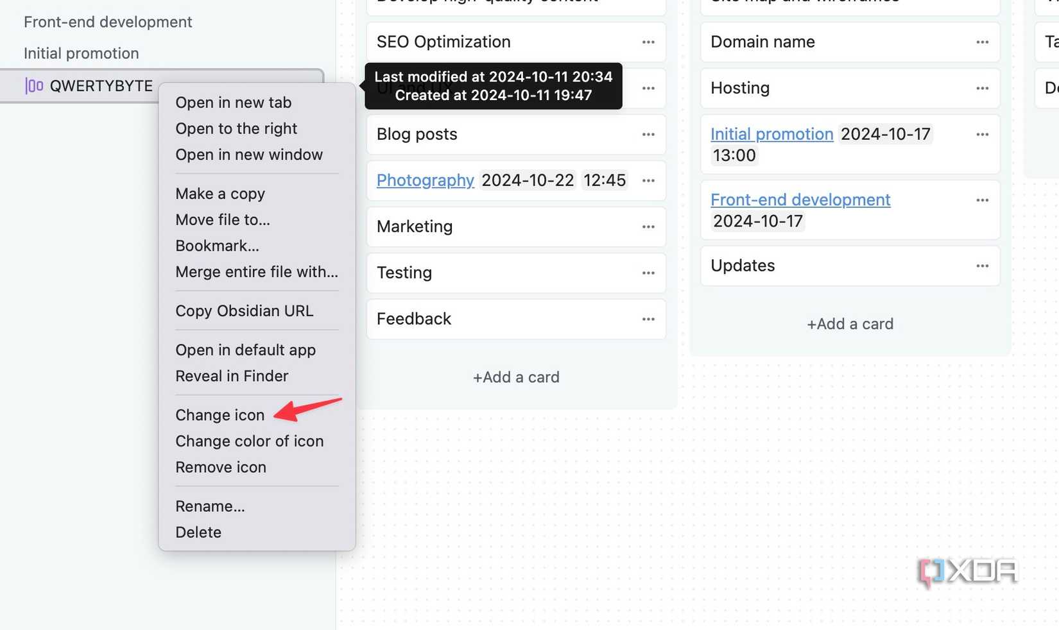The image size is (1059, 630).
Task: Open the options icon on Testing card
Action: point(648,273)
